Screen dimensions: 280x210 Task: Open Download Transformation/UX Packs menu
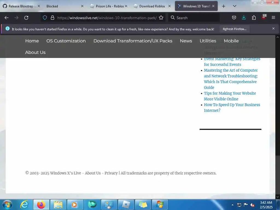(133, 41)
